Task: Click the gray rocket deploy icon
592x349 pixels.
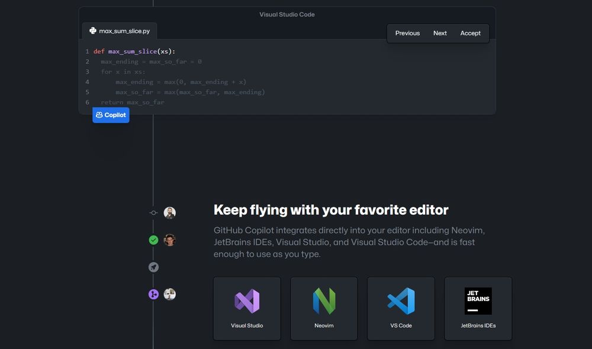Action: (153, 267)
